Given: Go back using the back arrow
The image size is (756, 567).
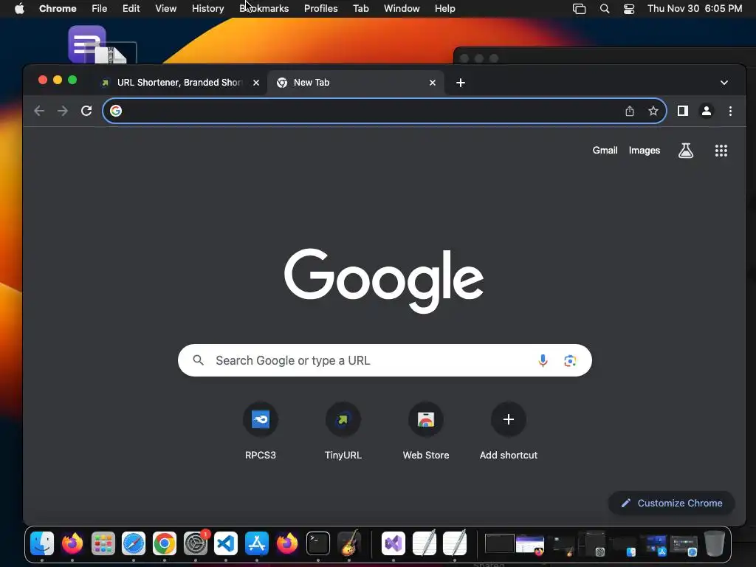Looking at the screenshot, I should point(39,111).
